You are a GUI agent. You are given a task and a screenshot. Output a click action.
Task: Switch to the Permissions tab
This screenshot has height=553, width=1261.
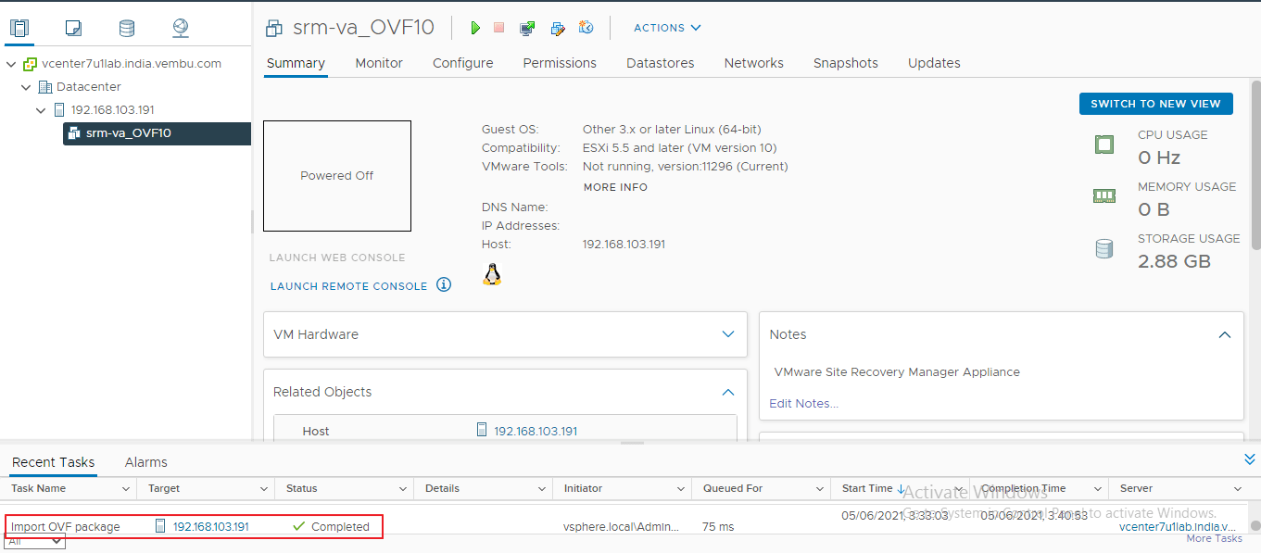560,63
